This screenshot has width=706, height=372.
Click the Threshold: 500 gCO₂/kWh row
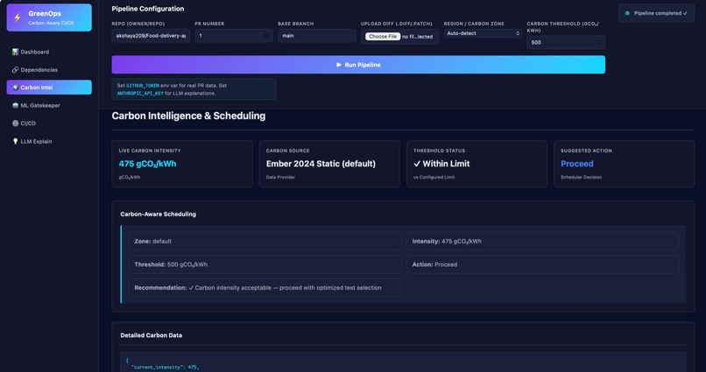pos(265,264)
